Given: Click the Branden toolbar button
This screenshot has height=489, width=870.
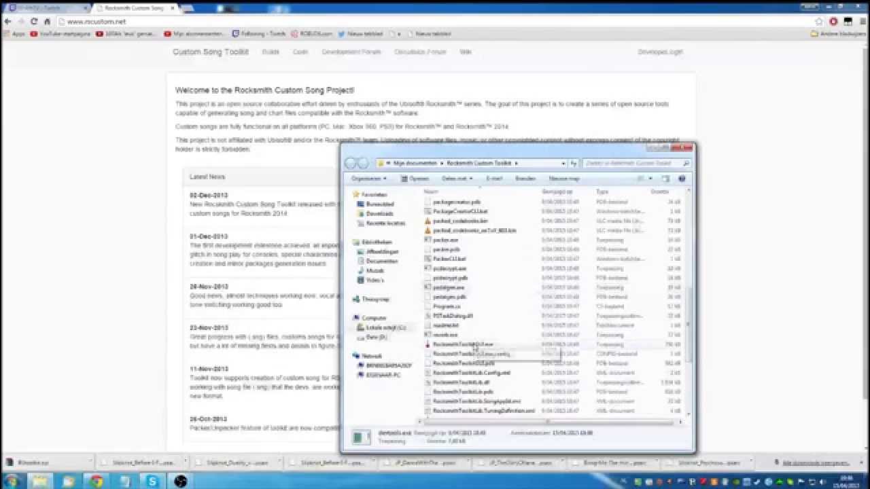Looking at the screenshot, I should click(525, 179).
